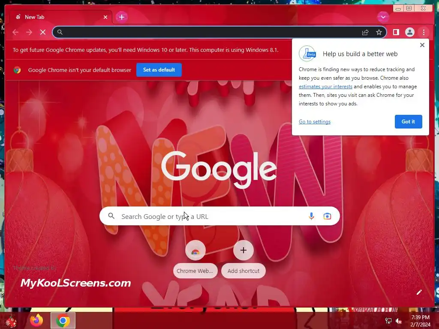The image size is (439, 329).
Task: Open Start menu ornament button
Action: coord(11,321)
